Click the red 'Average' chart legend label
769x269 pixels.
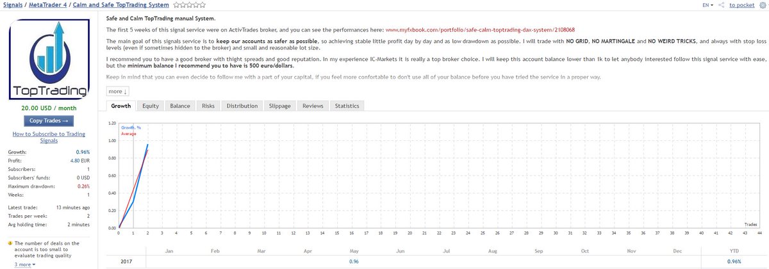coord(129,133)
